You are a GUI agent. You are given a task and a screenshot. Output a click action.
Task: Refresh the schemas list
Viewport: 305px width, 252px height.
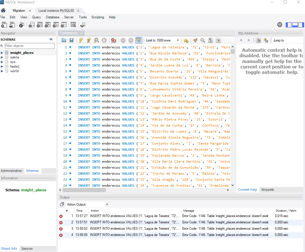pyautogui.click(x=51, y=40)
